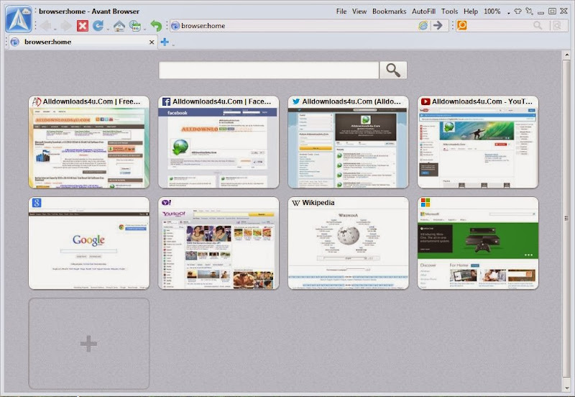Open the skin shirt icon in title bar
Screen dimensions: 575x397
tap(517, 12)
